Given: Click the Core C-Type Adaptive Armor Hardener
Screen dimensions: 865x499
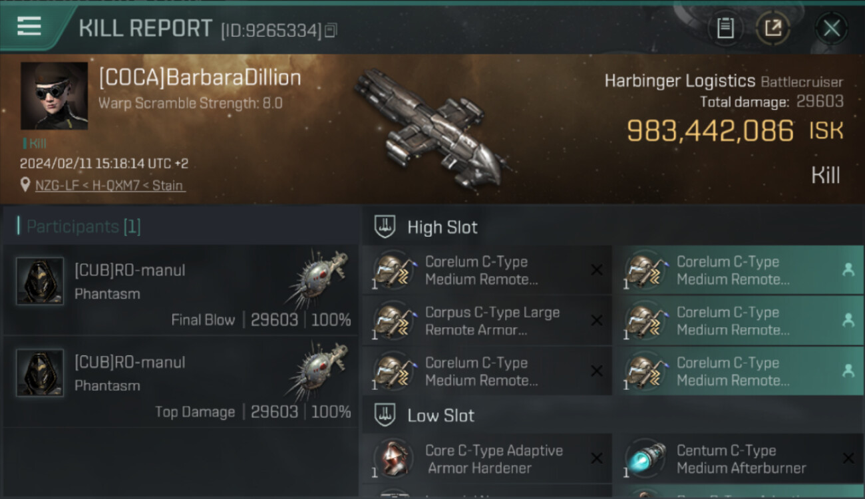Looking at the screenshot, I should (x=486, y=459).
